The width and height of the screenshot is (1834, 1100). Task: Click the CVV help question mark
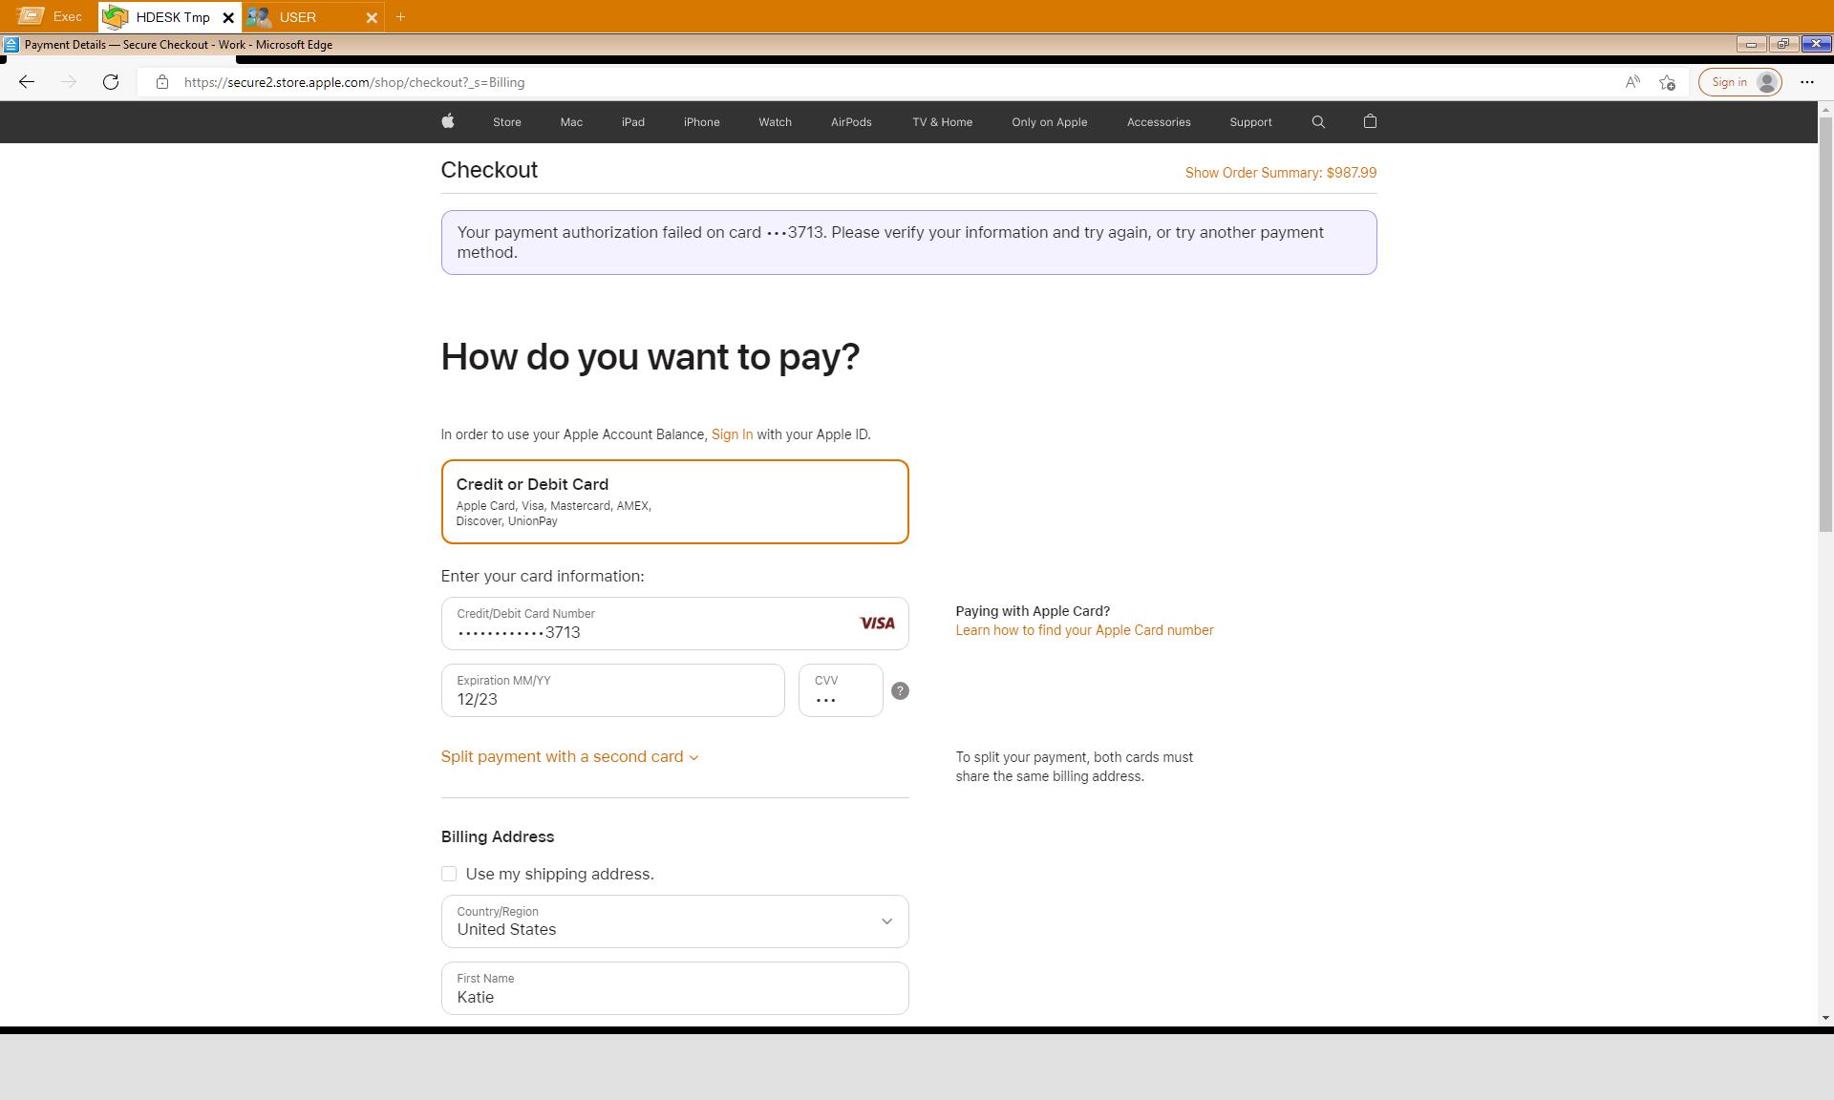click(x=900, y=690)
